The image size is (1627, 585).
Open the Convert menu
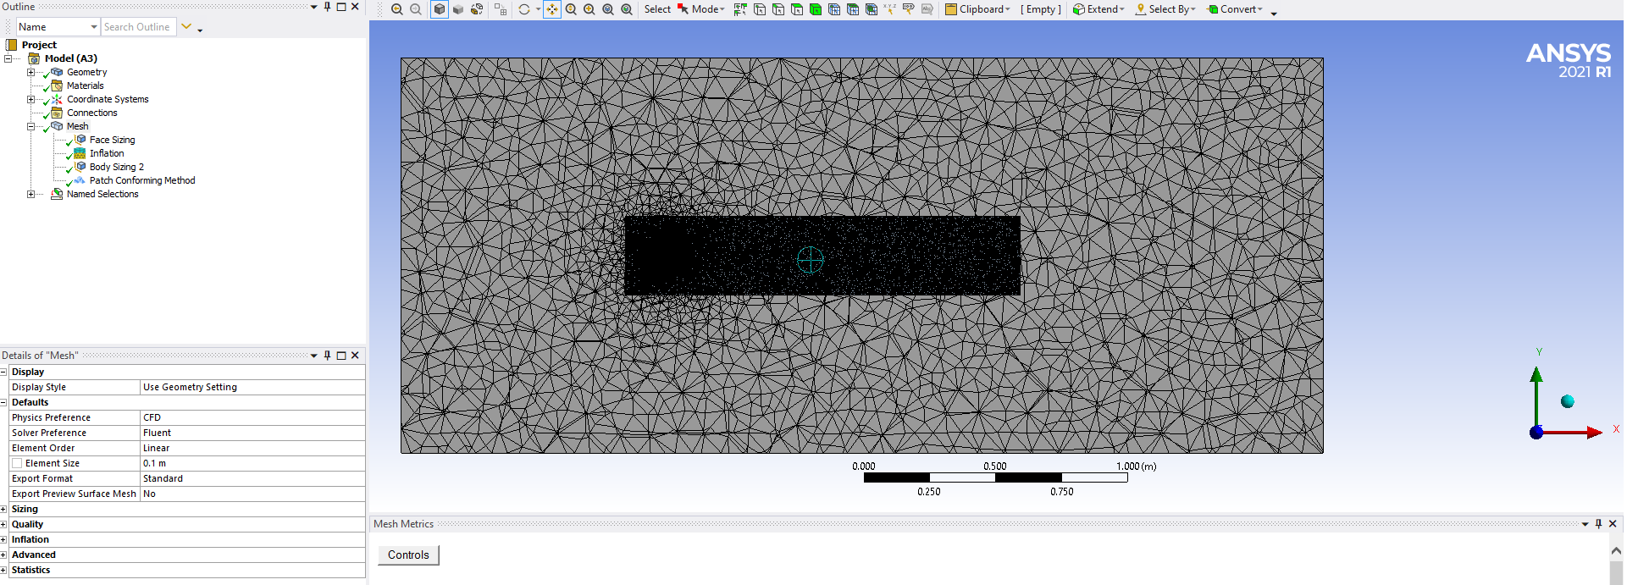click(1237, 9)
